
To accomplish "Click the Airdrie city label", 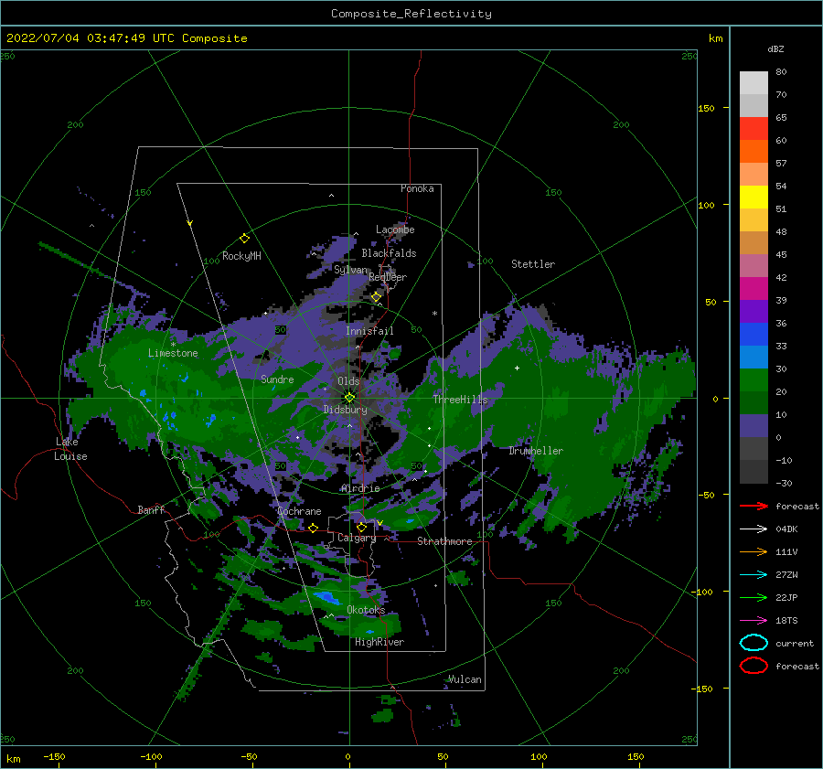I will click(x=360, y=488).
